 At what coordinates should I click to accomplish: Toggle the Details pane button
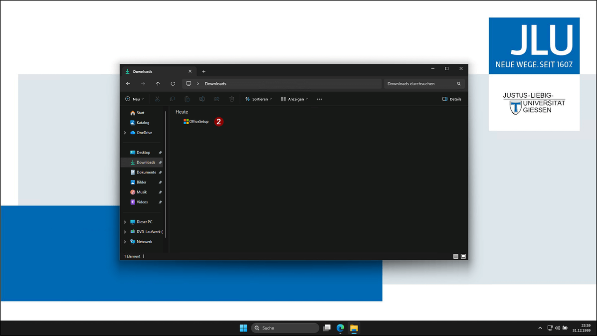(x=452, y=99)
